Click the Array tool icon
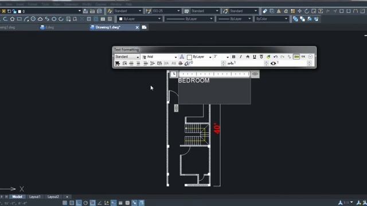This screenshot has height=206, width=367. 293,11
